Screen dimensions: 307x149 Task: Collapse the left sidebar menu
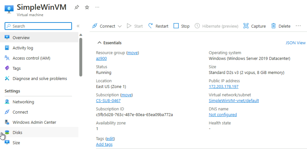[x=78, y=26]
